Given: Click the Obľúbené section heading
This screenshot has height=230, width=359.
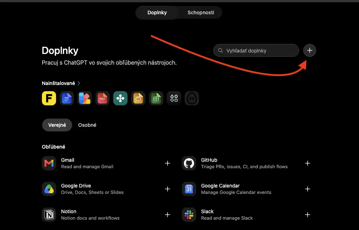Looking at the screenshot, I should click(53, 147).
